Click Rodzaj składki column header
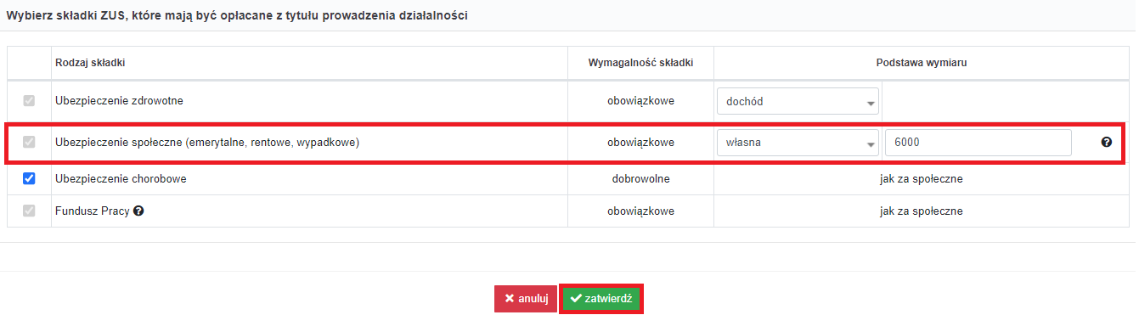Viewport: 1139px width, 315px height. pyautogui.click(x=91, y=63)
